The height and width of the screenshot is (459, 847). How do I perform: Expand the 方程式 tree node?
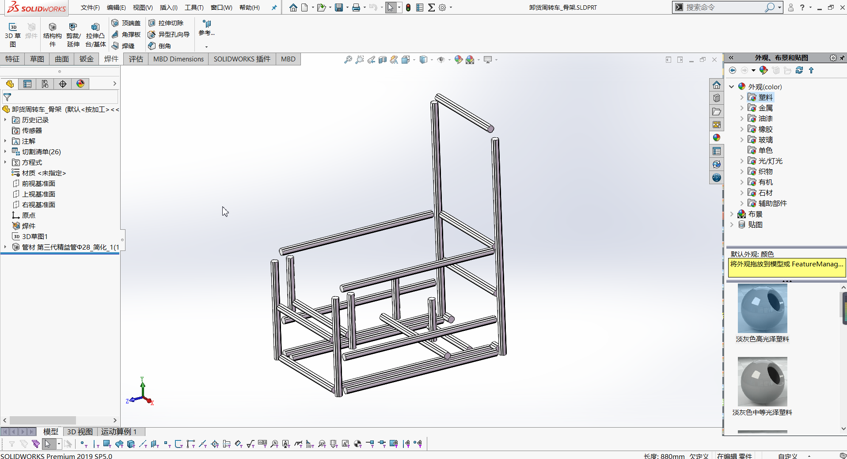click(x=5, y=162)
